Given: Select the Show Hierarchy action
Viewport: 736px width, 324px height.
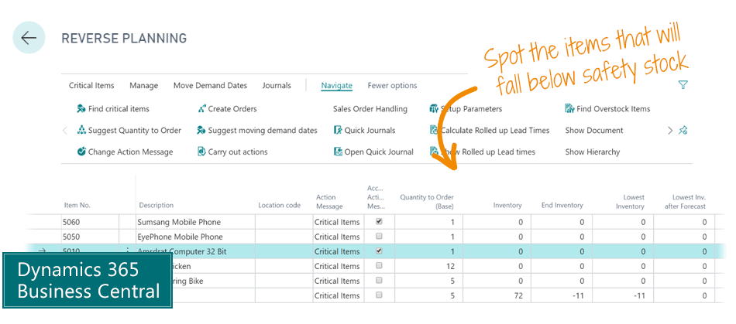Looking at the screenshot, I should 593,152.
